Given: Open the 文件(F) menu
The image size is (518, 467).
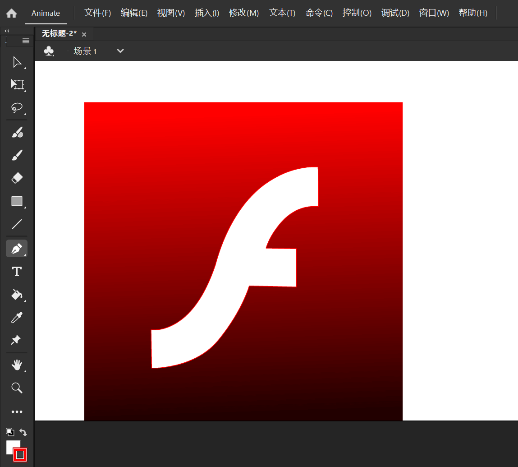Looking at the screenshot, I should pyautogui.click(x=97, y=13).
